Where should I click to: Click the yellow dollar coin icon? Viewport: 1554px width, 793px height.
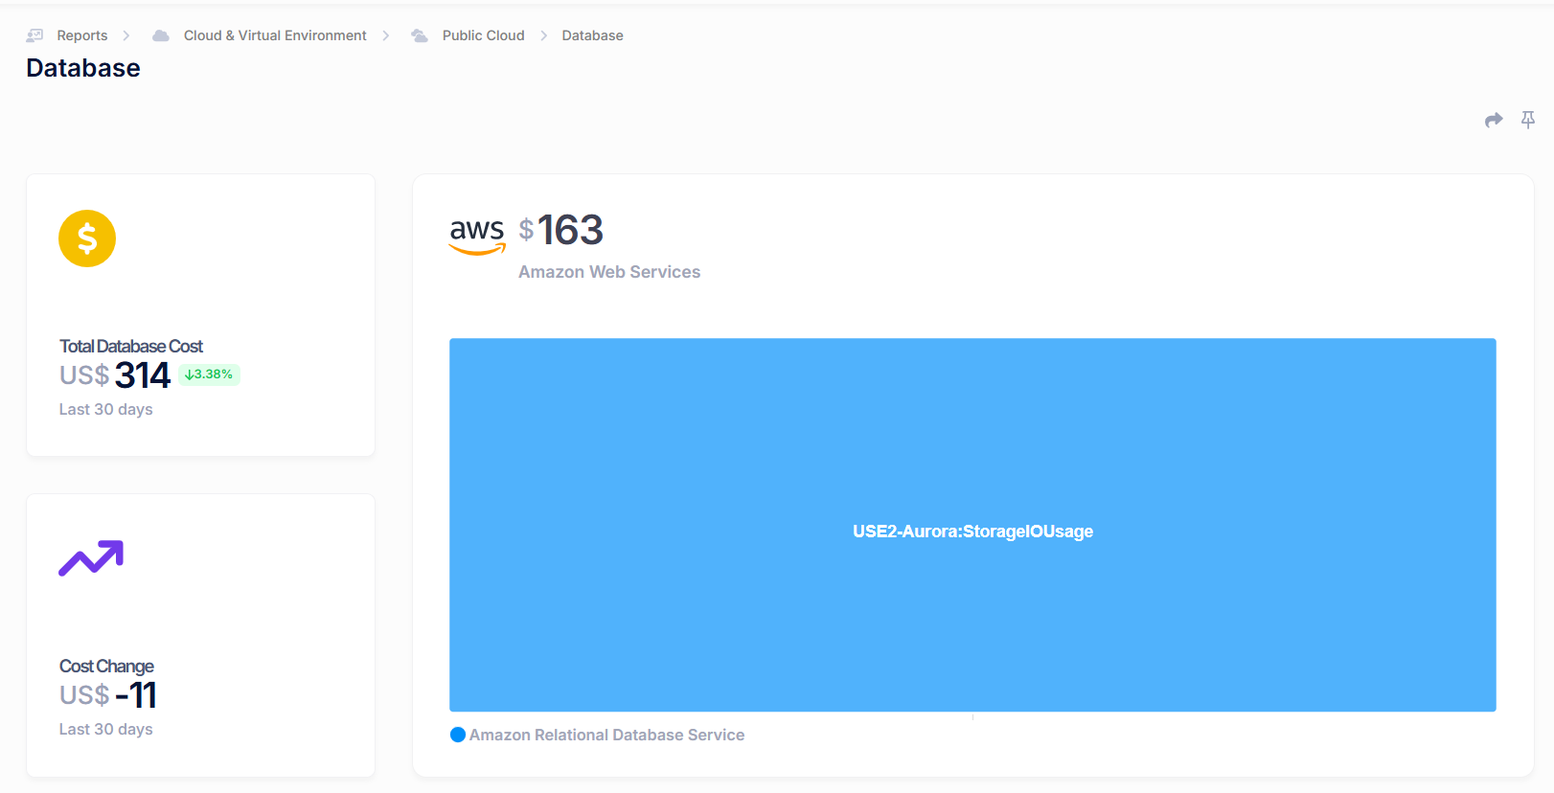87,238
